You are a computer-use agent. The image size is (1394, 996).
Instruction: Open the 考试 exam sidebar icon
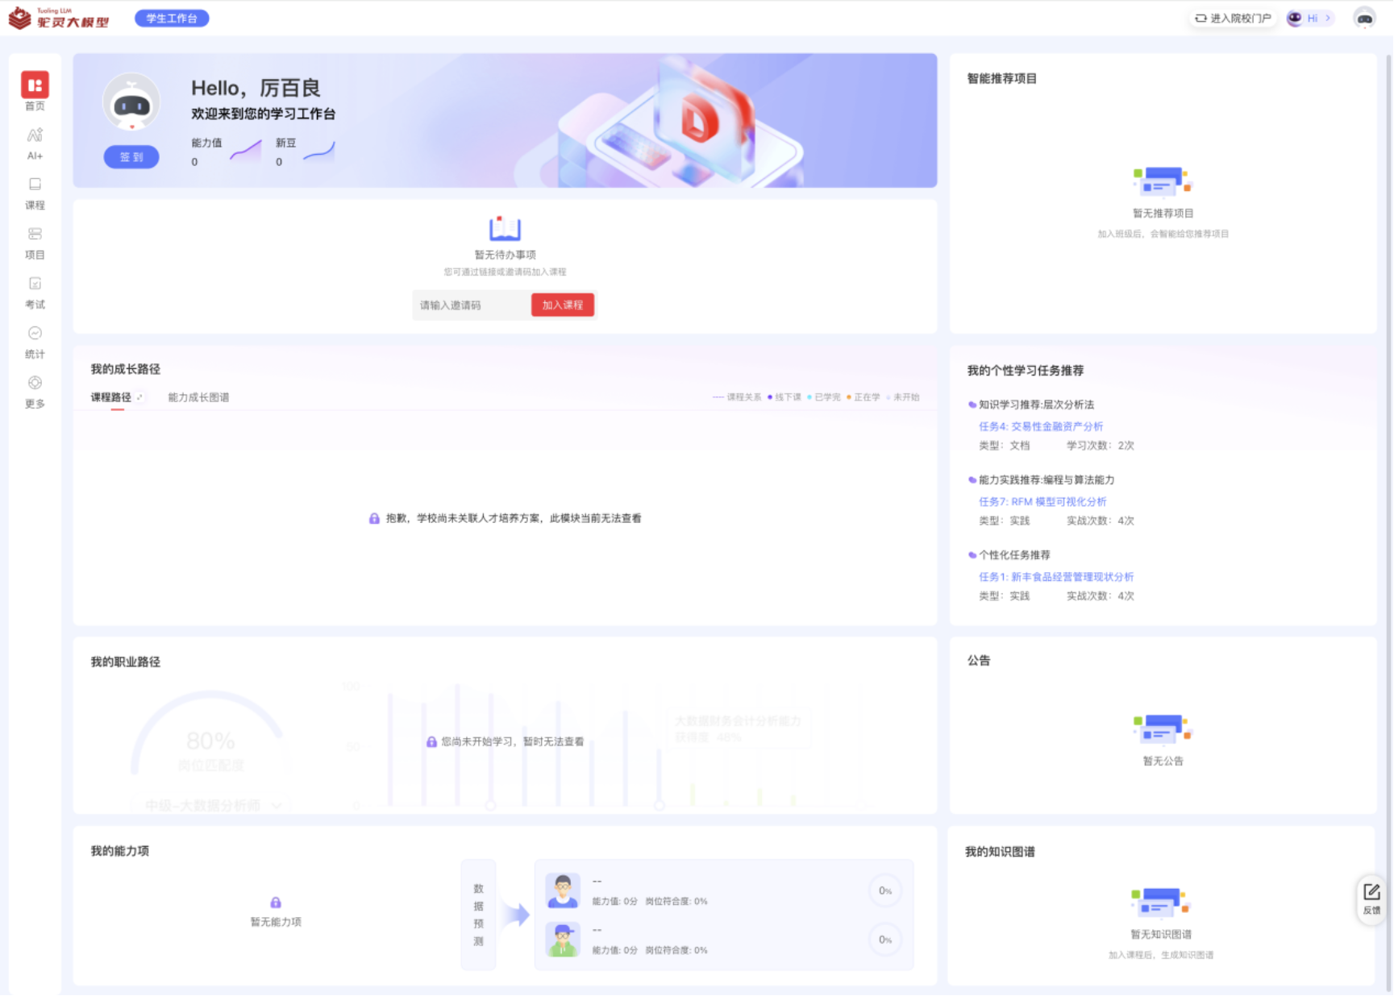(x=35, y=284)
